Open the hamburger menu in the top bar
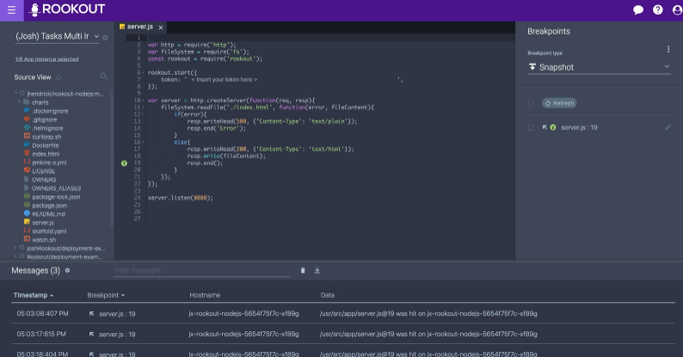The width and height of the screenshot is (683, 357). tap(11, 10)
